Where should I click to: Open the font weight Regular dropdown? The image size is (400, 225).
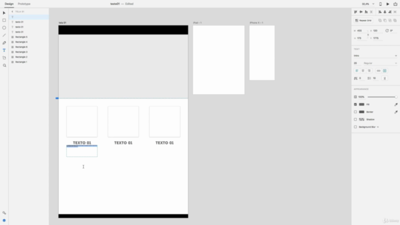(x=380, y=63)
